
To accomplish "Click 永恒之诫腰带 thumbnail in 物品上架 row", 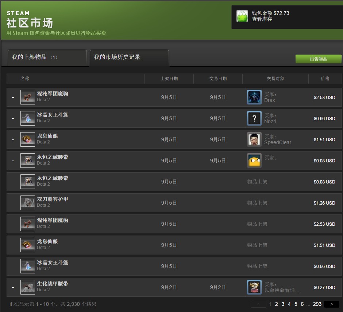I will click(x=28, y=182).
